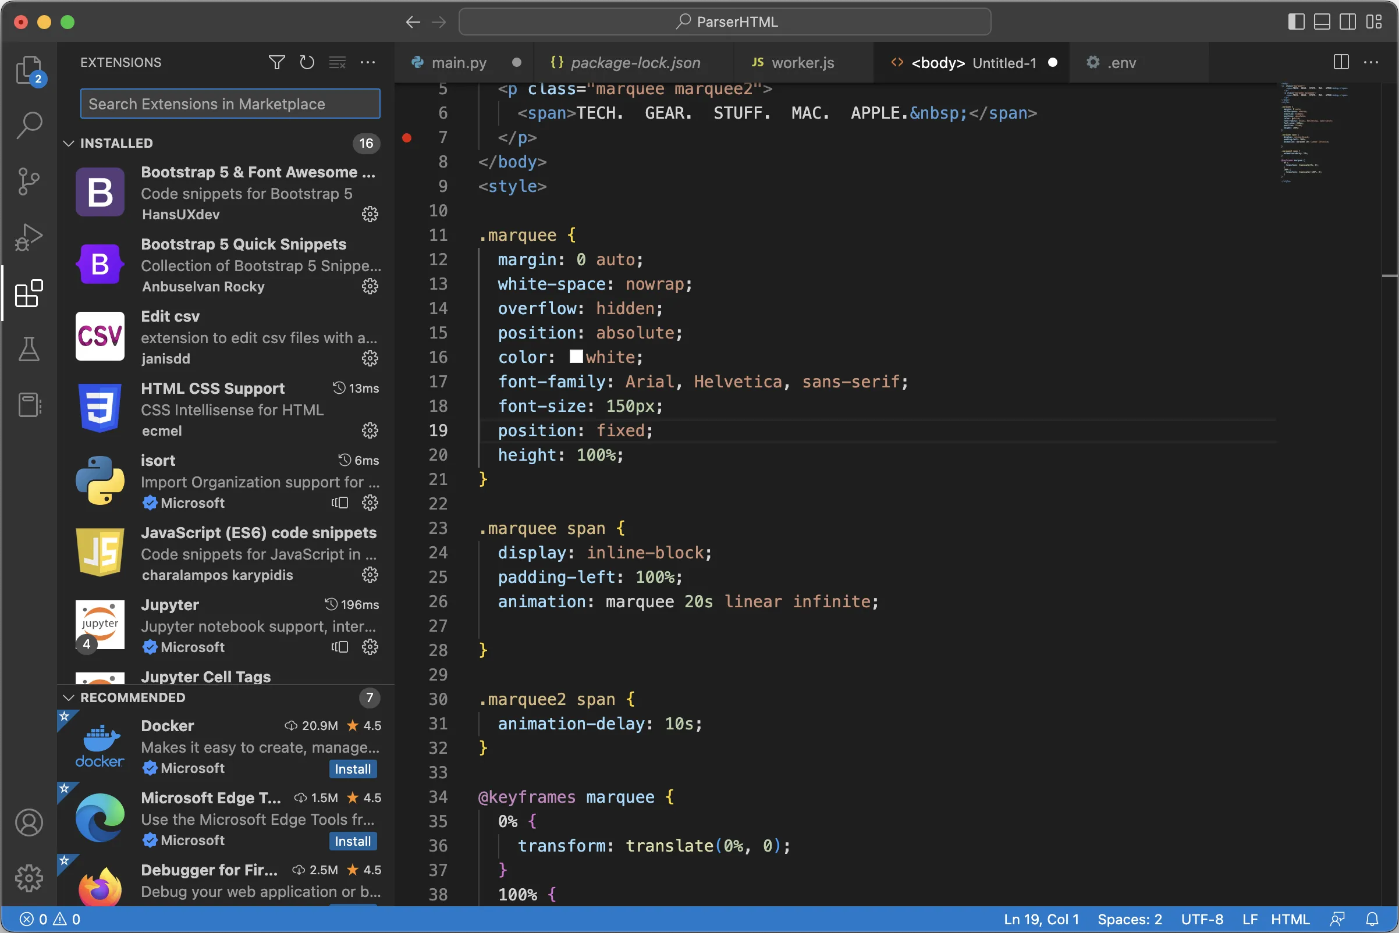The width and height of the screenshot is (1399, 933).
Task: Go back with the navigation arrow
Action: (413, 22)
